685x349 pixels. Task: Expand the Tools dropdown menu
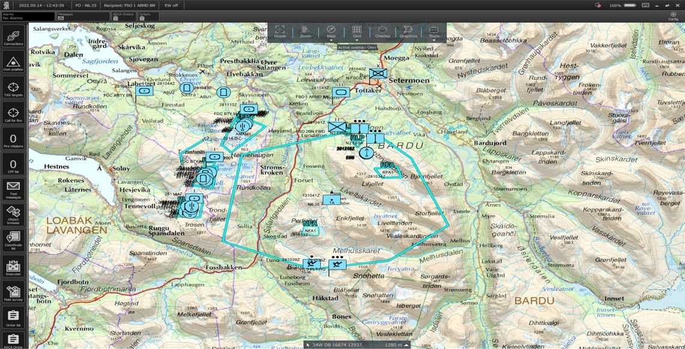(433, 40)
